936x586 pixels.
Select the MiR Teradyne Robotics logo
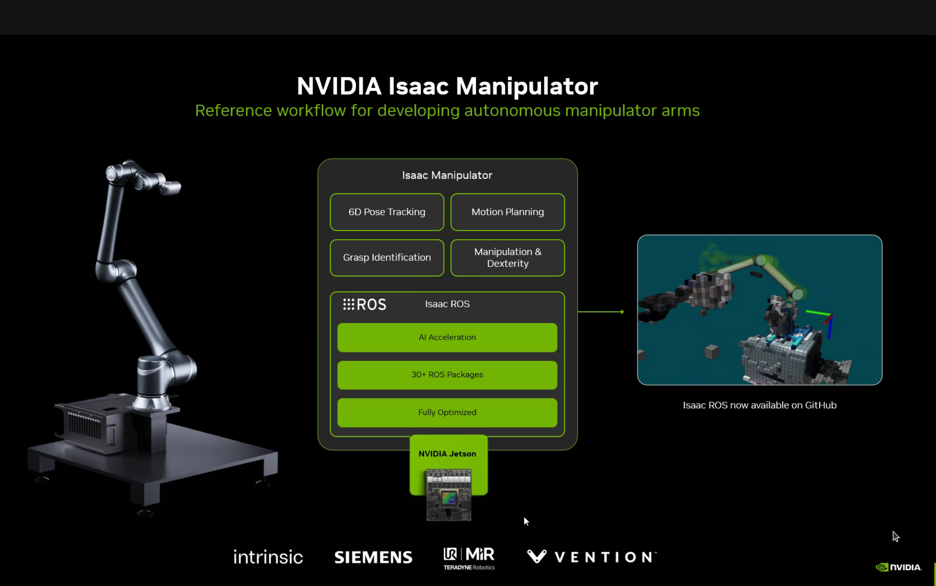(468, 558)
